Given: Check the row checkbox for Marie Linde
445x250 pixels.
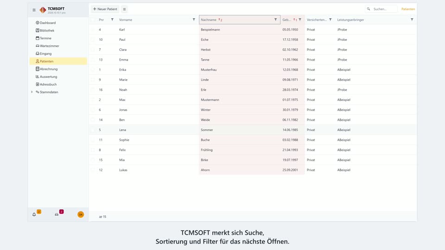Looking at the screenshot, I should (x=93, y=80).
